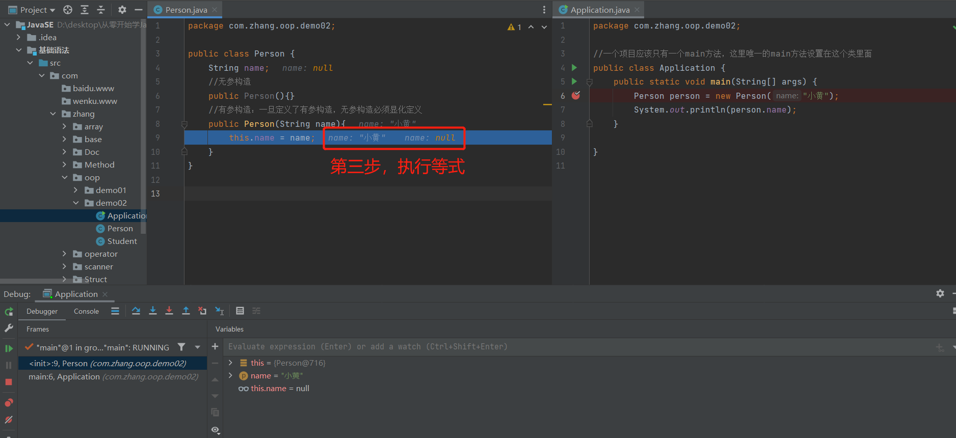
Task: Select baidu.www package in project tree
Action: (93, 88)
